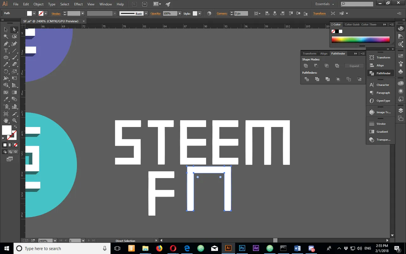Set paint mode to None
The width and height of the screenshot is (406, 254).
[x=15, y=145]
